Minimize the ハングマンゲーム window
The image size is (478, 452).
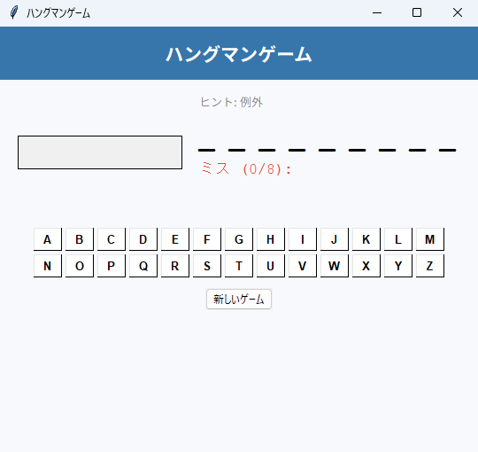(377, 12)
